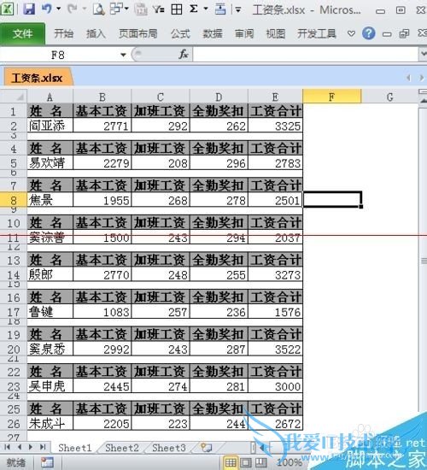This screenshot has height=470, width=427.
Task: Open the Sum sigma dropdown arrow
Action: 206,9
